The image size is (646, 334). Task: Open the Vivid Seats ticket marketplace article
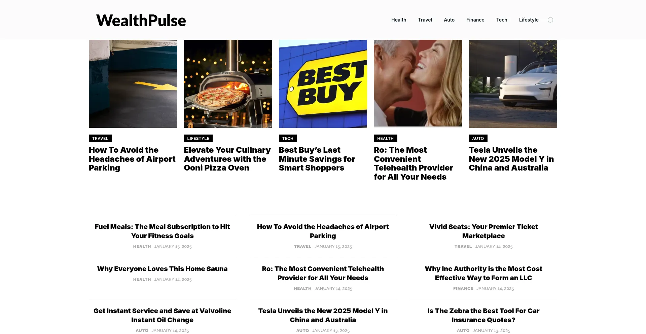(x=483, y=231)
